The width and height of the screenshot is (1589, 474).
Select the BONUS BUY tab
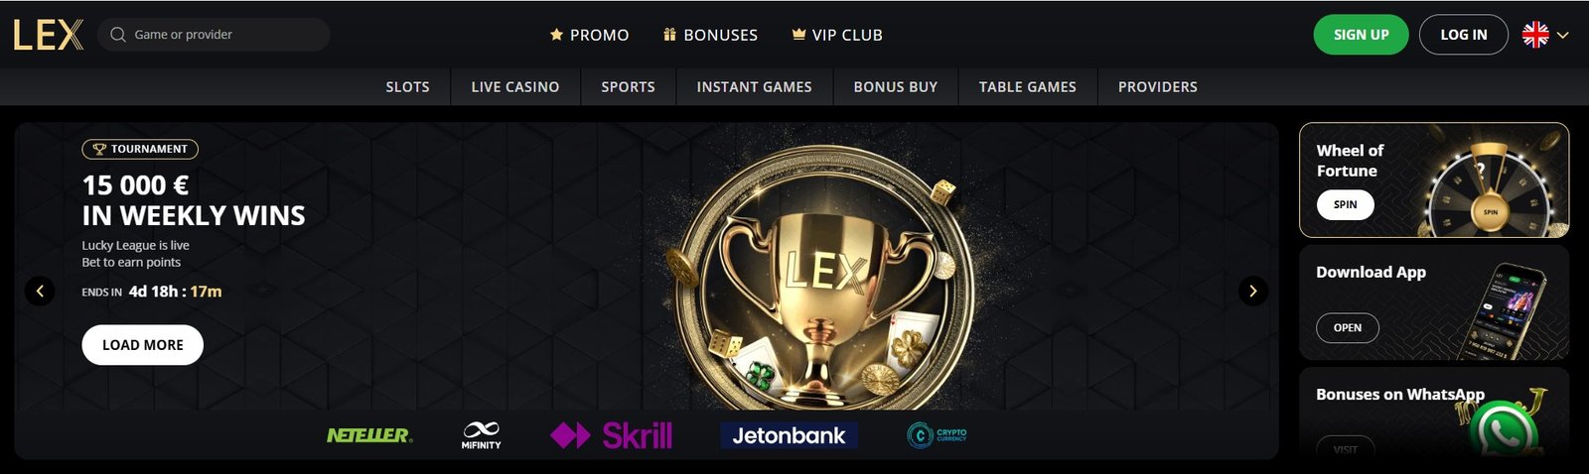[896, 87]
